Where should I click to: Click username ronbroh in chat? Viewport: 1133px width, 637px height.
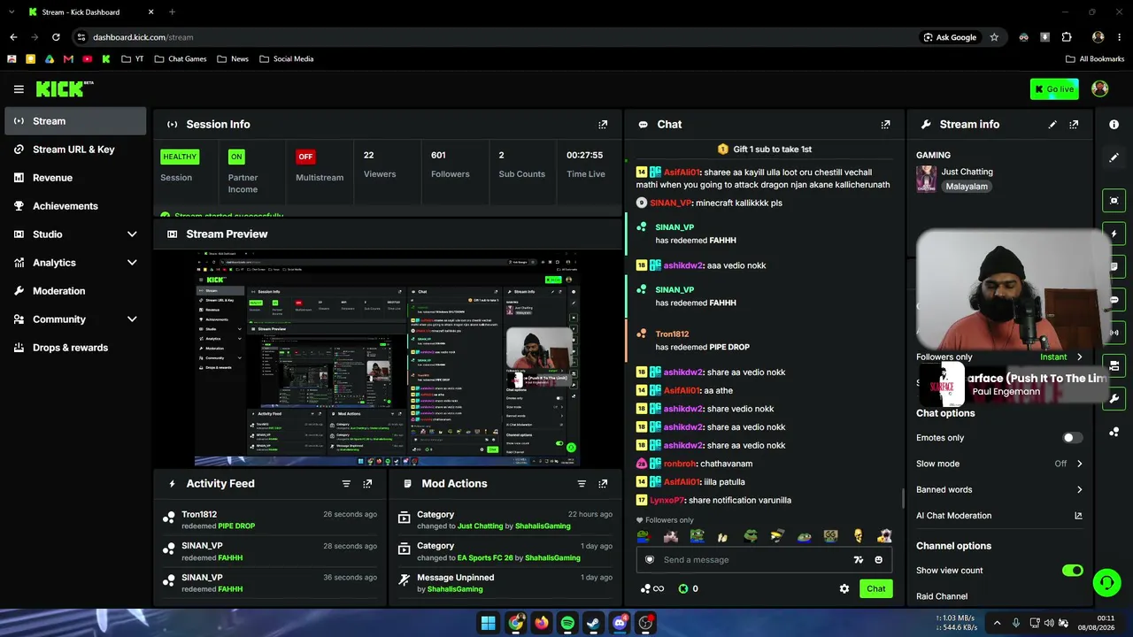[x=680, y=464]
